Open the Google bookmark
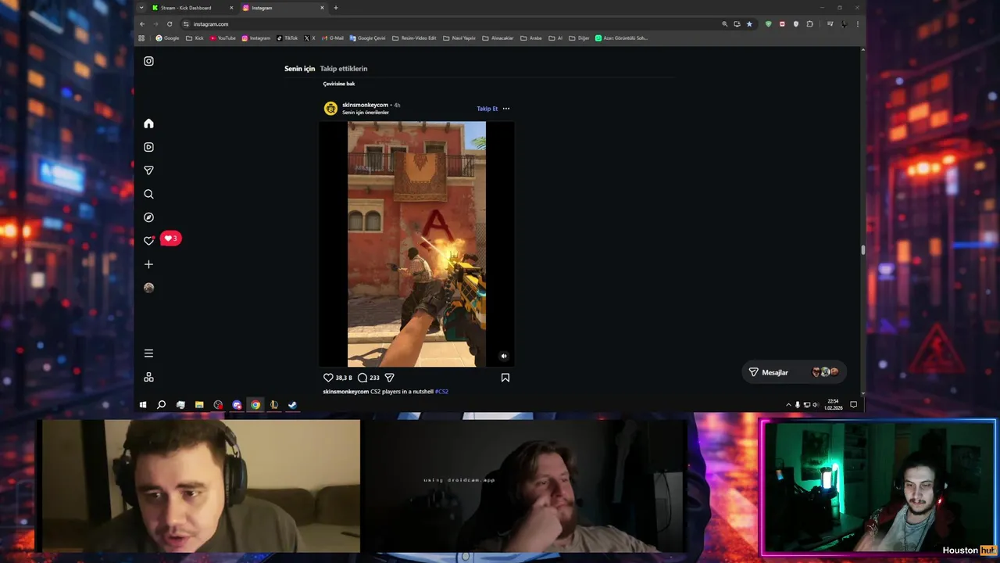Screen dimensions: 1000x563 (167, 38)
